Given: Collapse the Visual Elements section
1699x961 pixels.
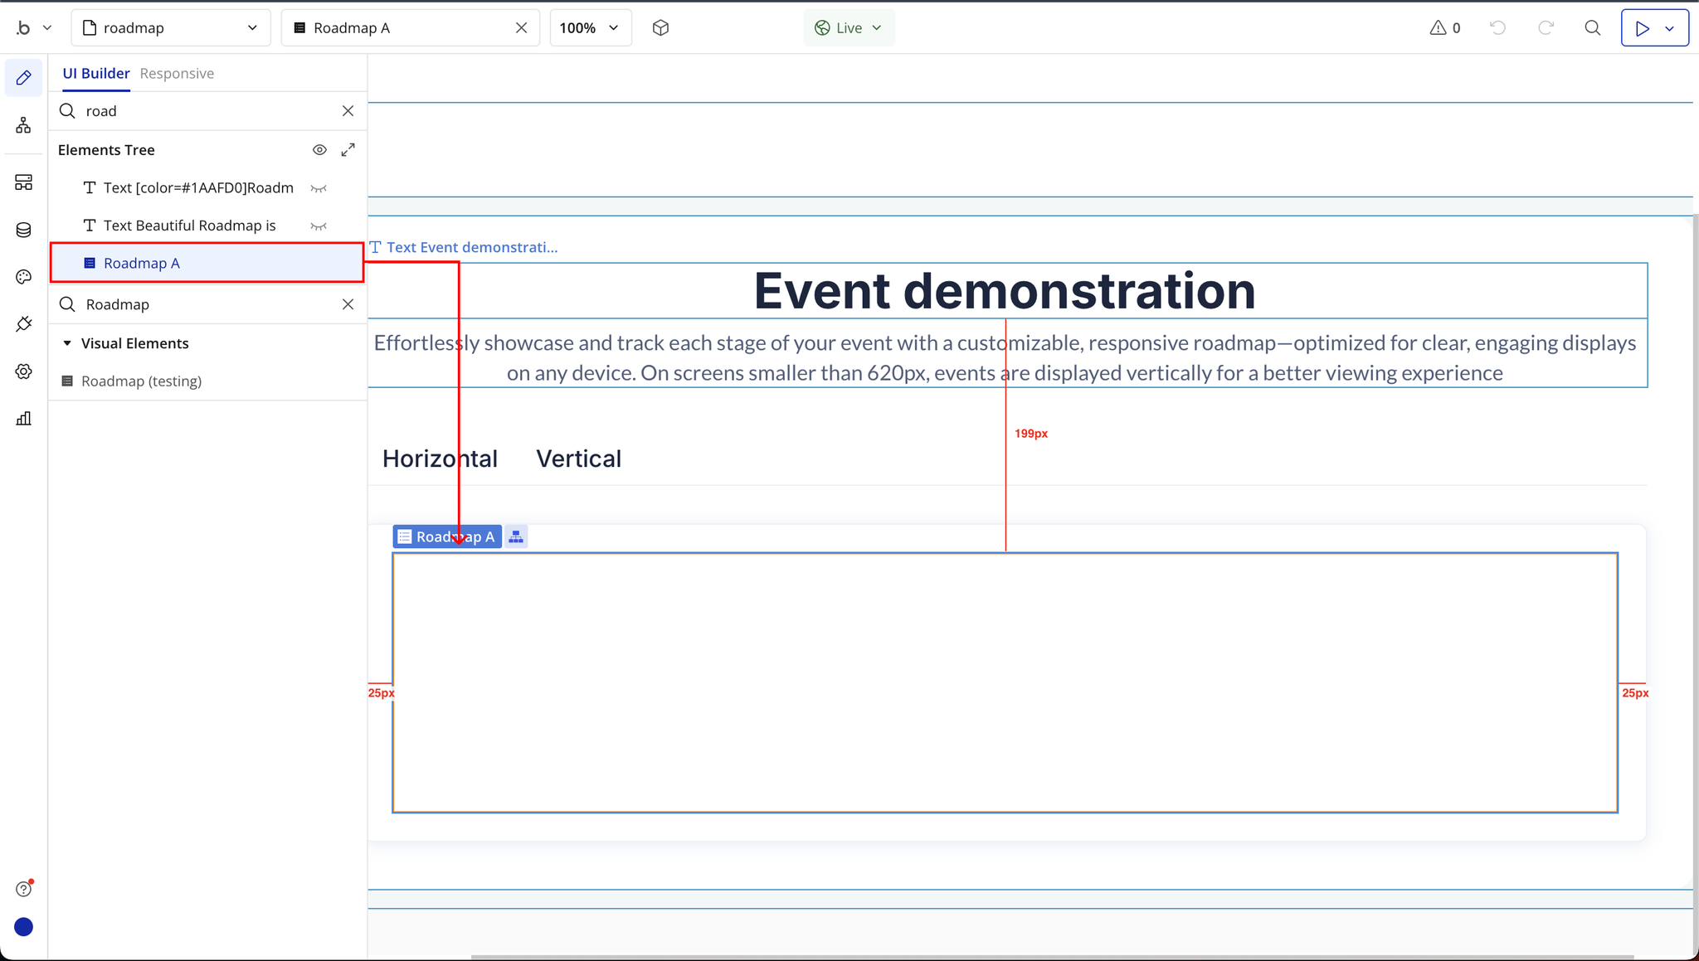Looking at the screenshot, I should (67, 343).
